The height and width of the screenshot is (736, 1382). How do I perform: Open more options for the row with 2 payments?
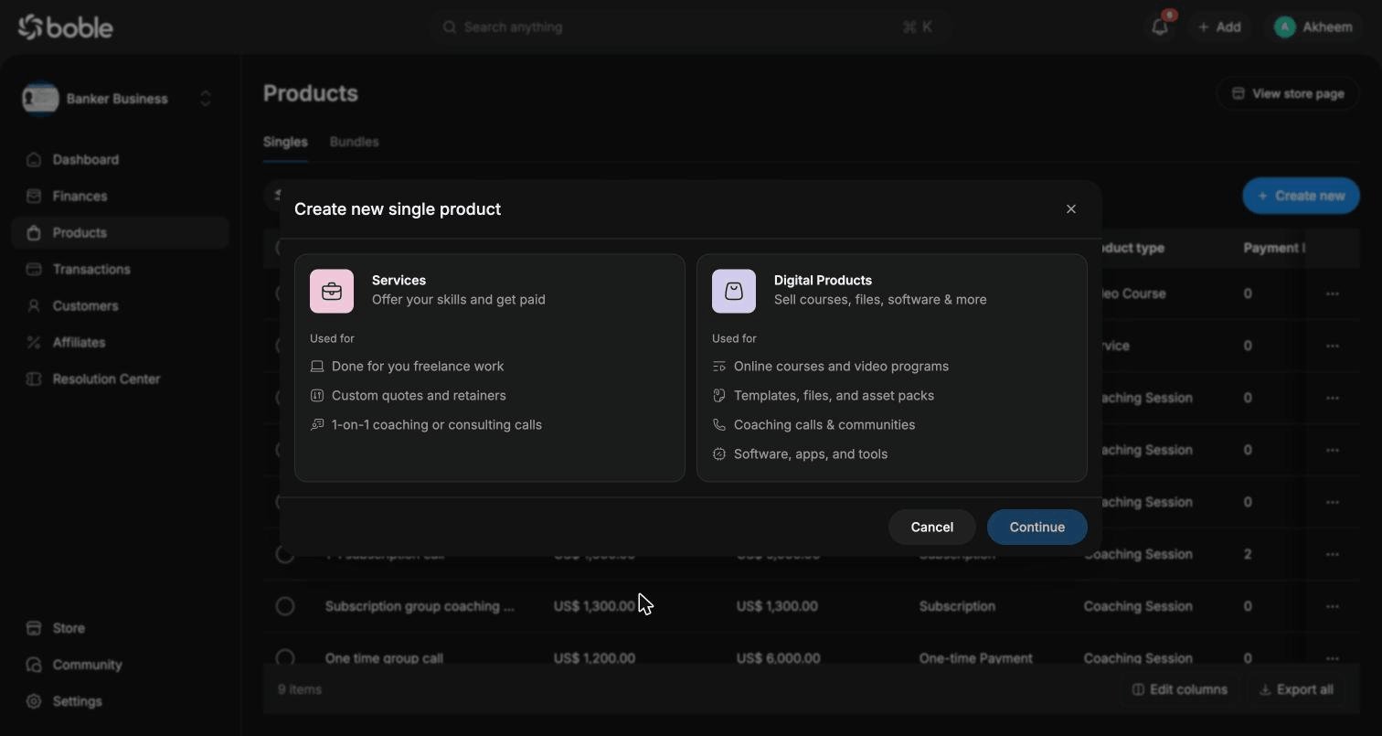[x=1333, y=554]
